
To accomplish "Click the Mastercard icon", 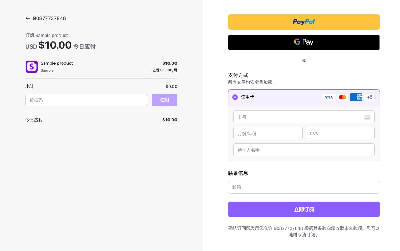I will tap(343, 97).
